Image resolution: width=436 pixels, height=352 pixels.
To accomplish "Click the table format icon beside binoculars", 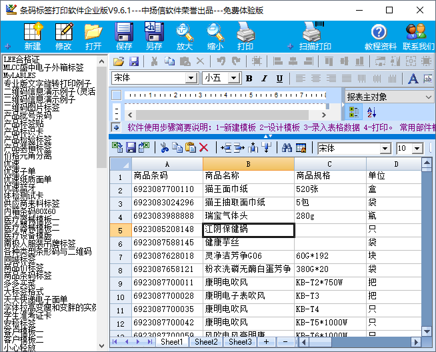I will 301,147.
